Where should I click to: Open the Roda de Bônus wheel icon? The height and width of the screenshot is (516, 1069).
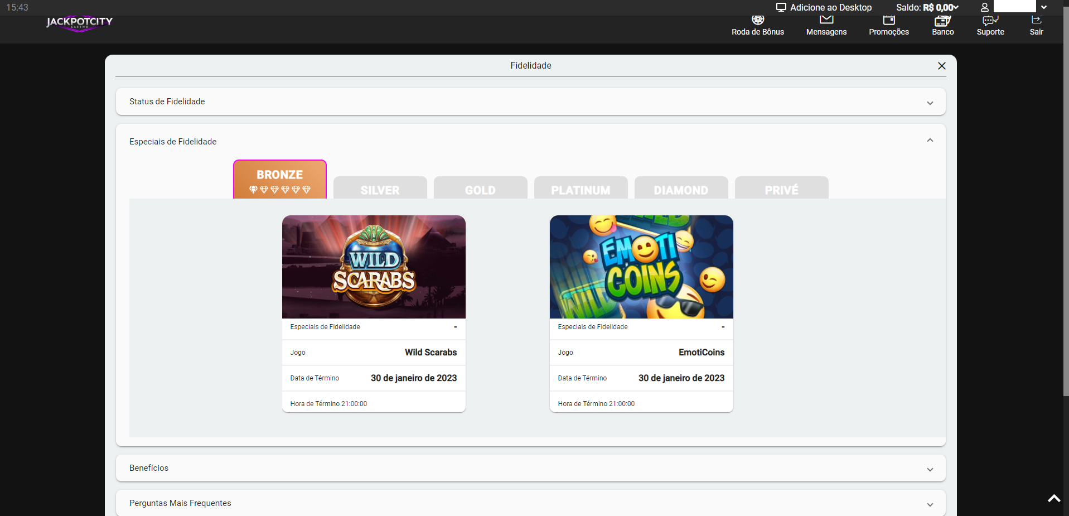coord(758,21)
